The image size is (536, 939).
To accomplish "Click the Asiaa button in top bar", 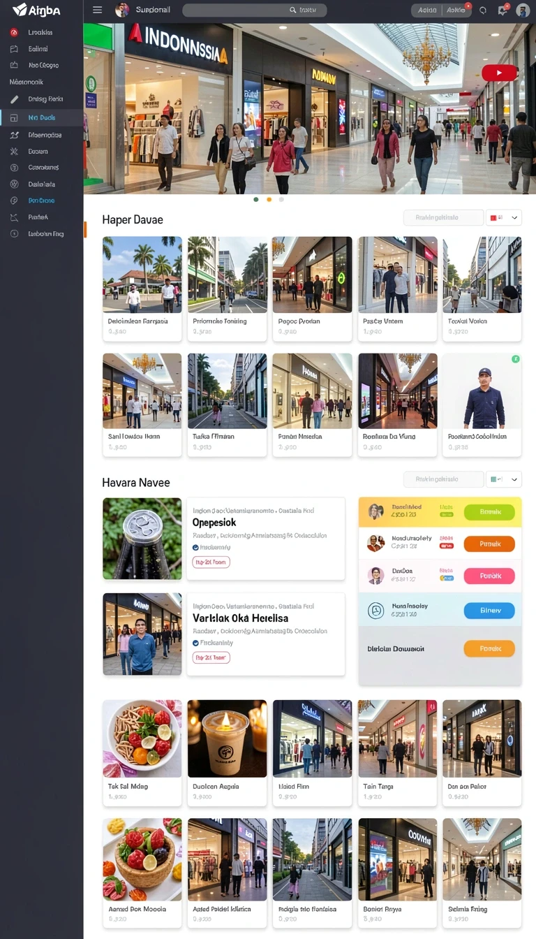I will (426, 10).
